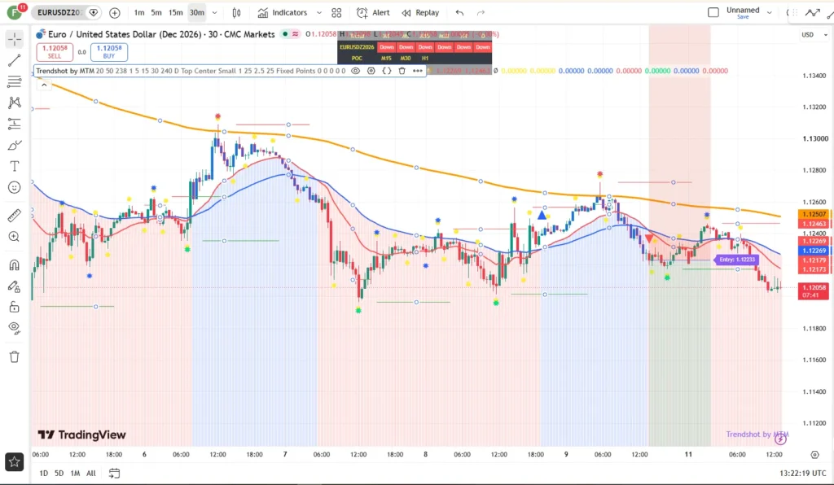This screenshot has height=485, width=834.
Task: Activate the zoom in tool
Action: [15, 236]
